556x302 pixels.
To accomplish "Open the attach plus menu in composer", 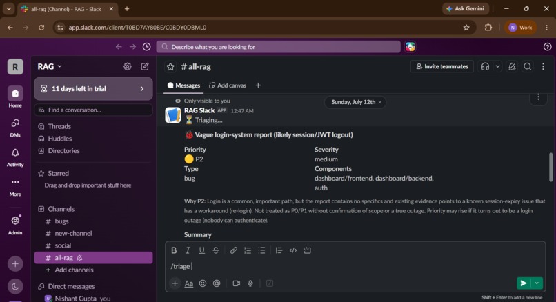I will 175,283.
